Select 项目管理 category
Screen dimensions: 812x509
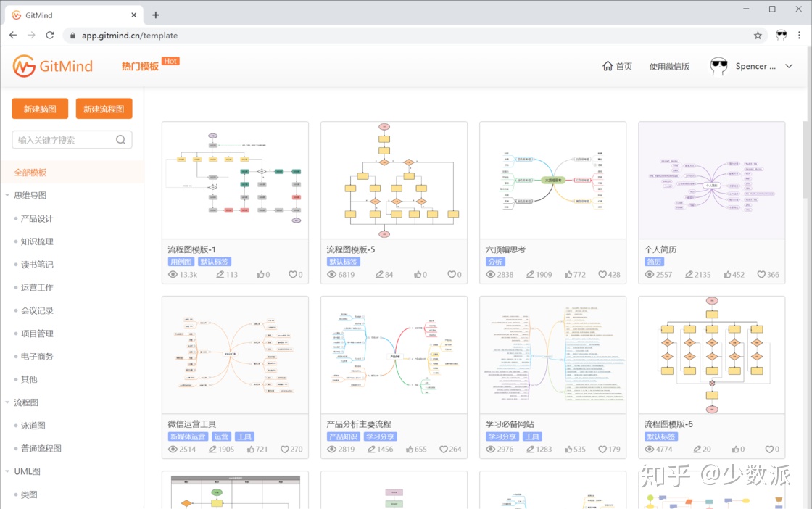pos(37,334)
